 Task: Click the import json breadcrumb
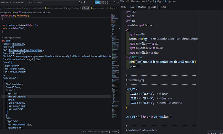click(170, 1)
